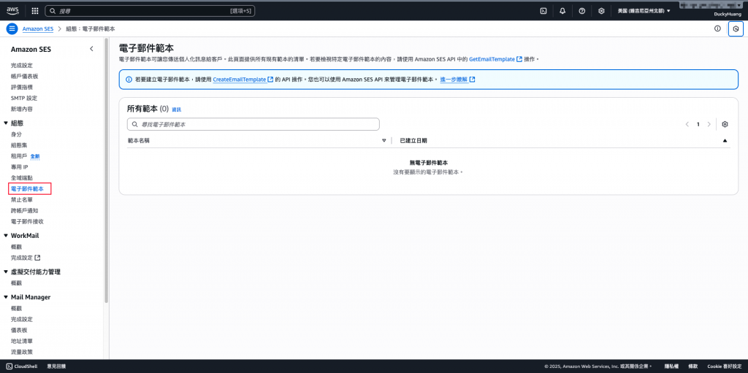Open the region selector dropdown

pos(644,10)
